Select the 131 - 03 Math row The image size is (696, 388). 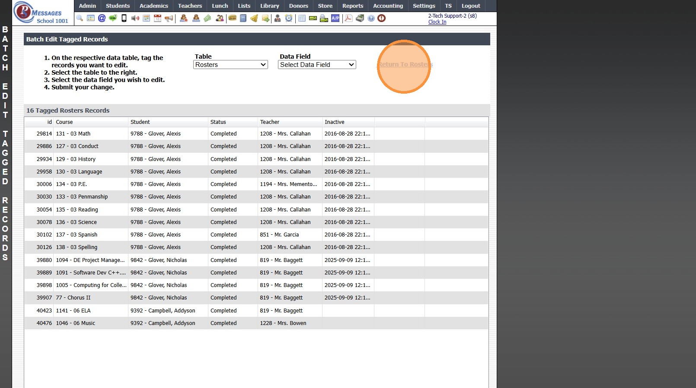pyautogui.click(x=256, y=134)
